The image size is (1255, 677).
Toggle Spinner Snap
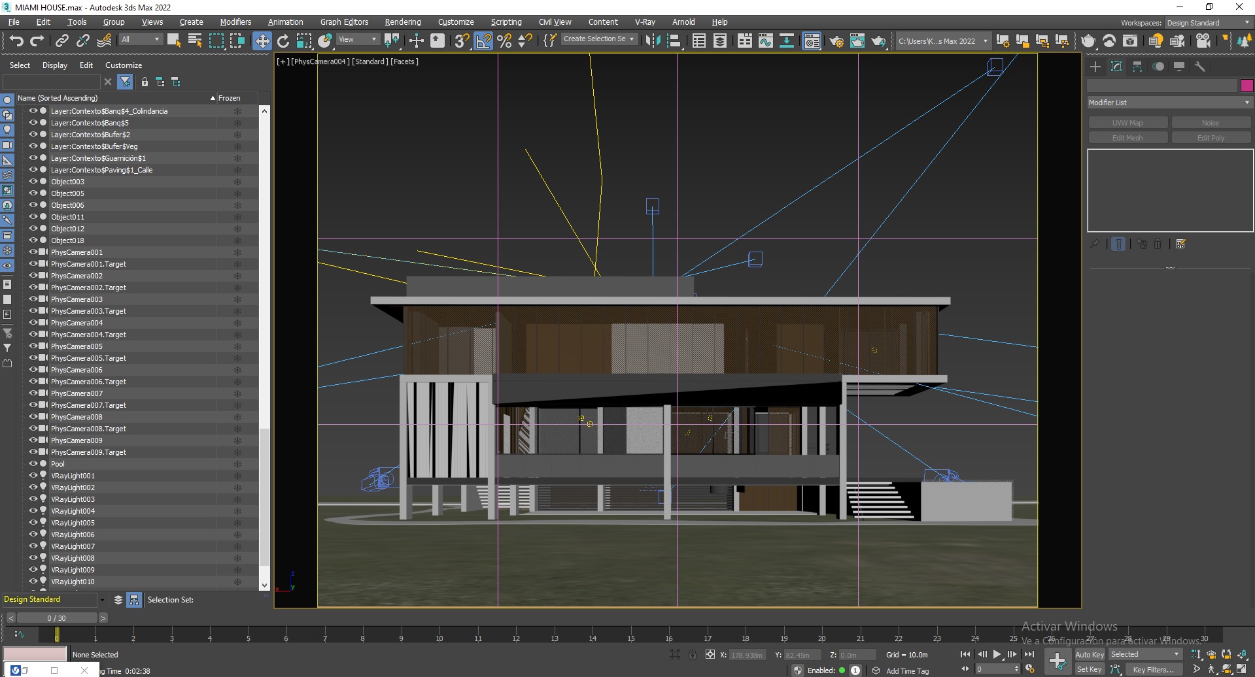(x=525, y=41)
